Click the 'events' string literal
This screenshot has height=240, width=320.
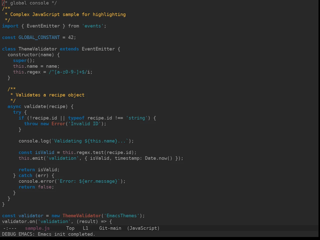(93, 26)
